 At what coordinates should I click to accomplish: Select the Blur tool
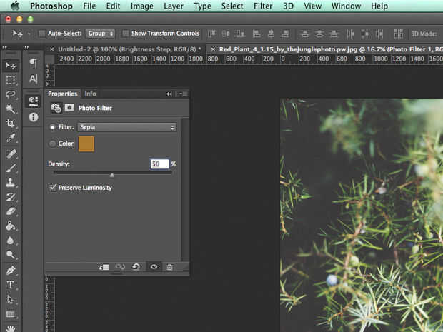[x=11, y=241]
